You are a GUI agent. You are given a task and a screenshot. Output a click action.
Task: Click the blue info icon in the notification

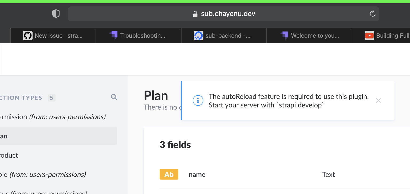[x=198, y=100]
